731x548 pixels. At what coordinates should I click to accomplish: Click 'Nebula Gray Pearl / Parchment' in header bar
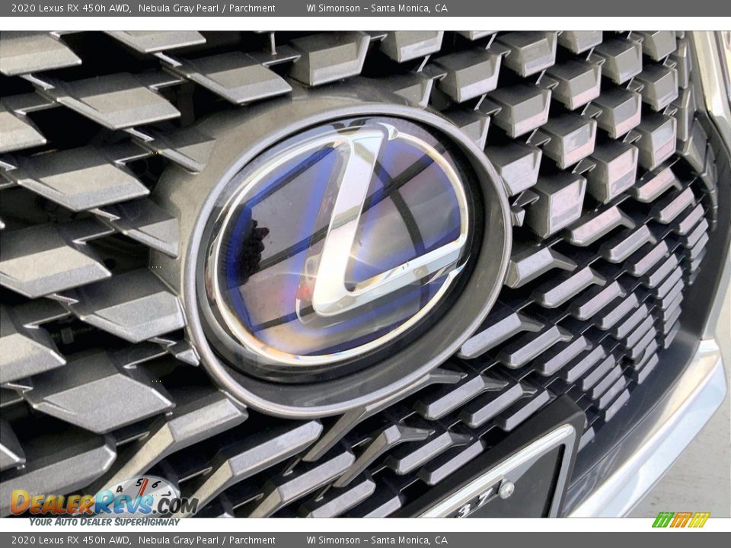(206, 8)
